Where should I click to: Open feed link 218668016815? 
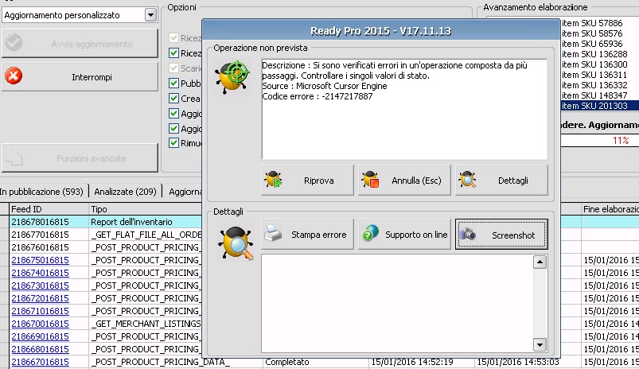click(40, 349)
